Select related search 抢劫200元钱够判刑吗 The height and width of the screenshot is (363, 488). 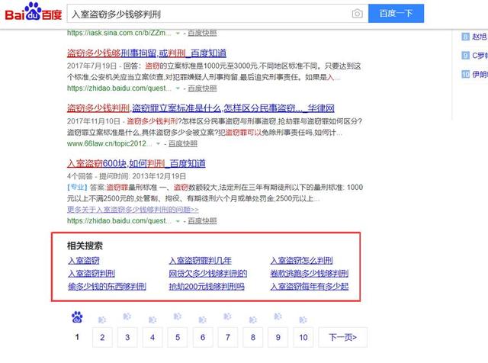[x=207, y=287]
